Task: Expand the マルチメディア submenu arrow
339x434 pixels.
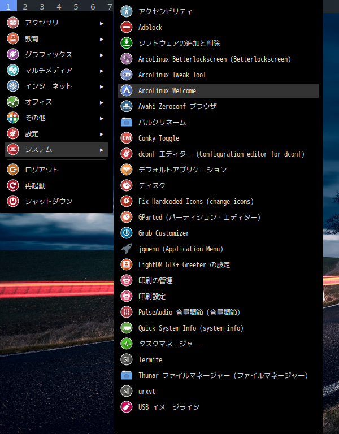Action: coord(102,71)
